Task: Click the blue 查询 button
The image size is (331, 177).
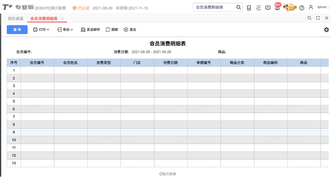Action: [17, 30]
